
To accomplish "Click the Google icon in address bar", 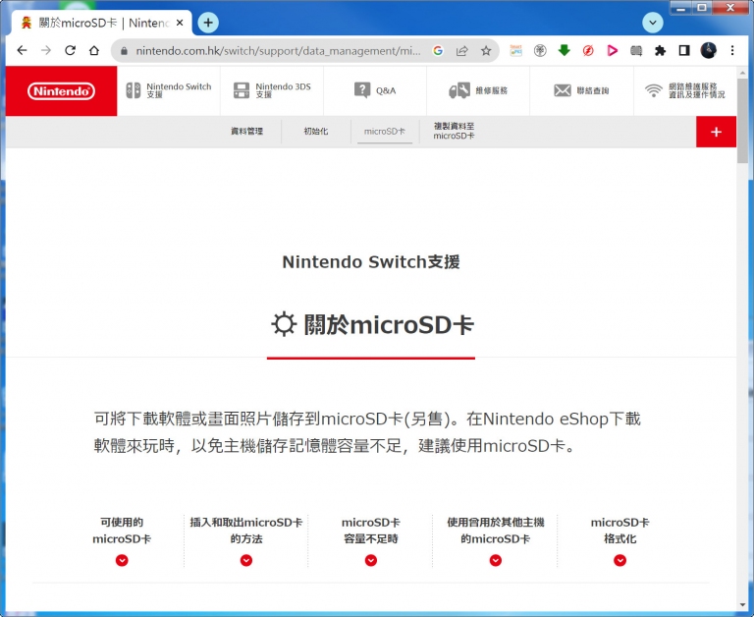I will click(x=438, y=50).
